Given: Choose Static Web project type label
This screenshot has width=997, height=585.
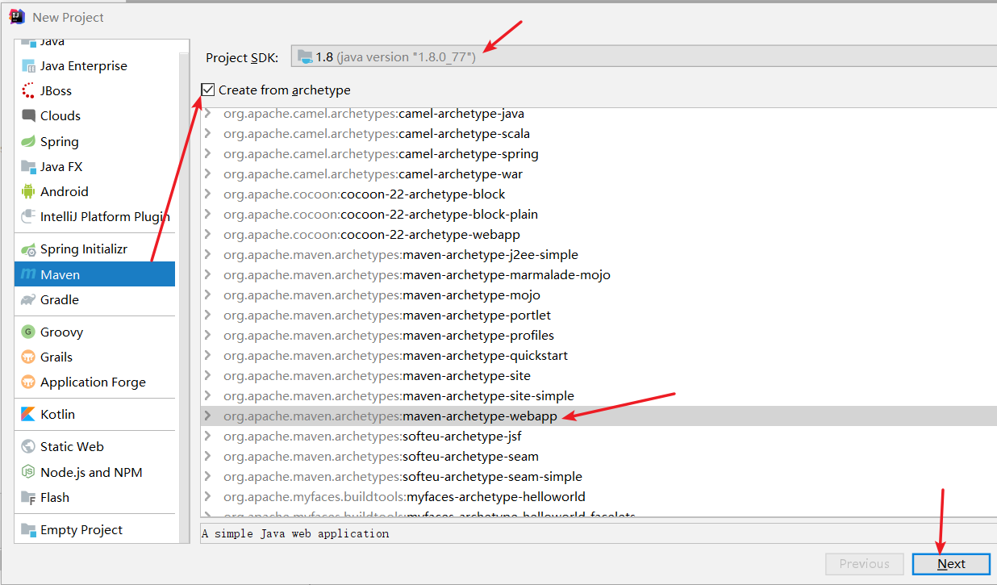Looking at the screenshot, I should 72,447.
